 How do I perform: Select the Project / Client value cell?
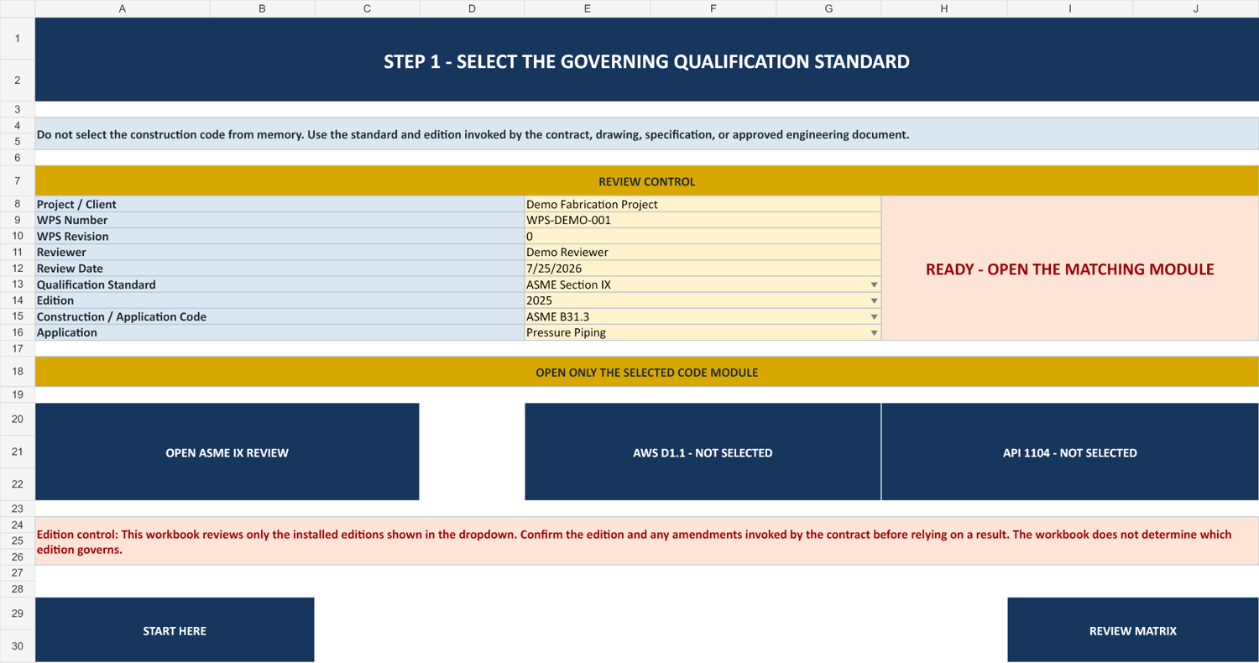click(703, 205)
